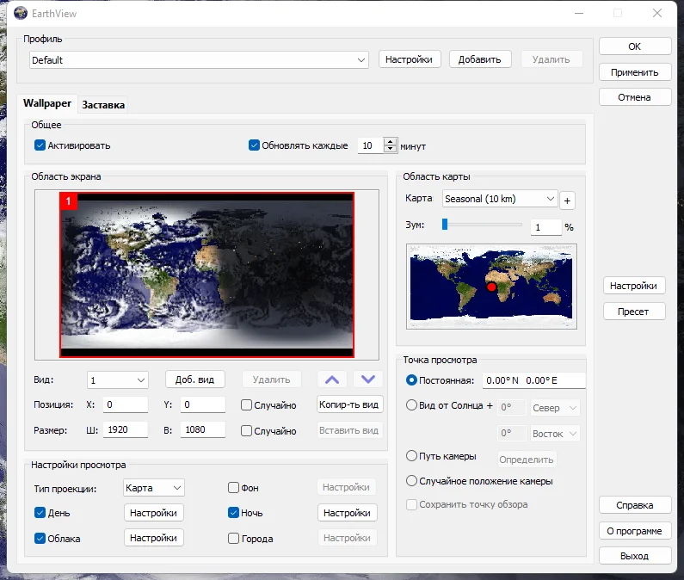Open the Default profile dropdown
The width and height of the screenshot is (684, 580).
tap(199, 60)
